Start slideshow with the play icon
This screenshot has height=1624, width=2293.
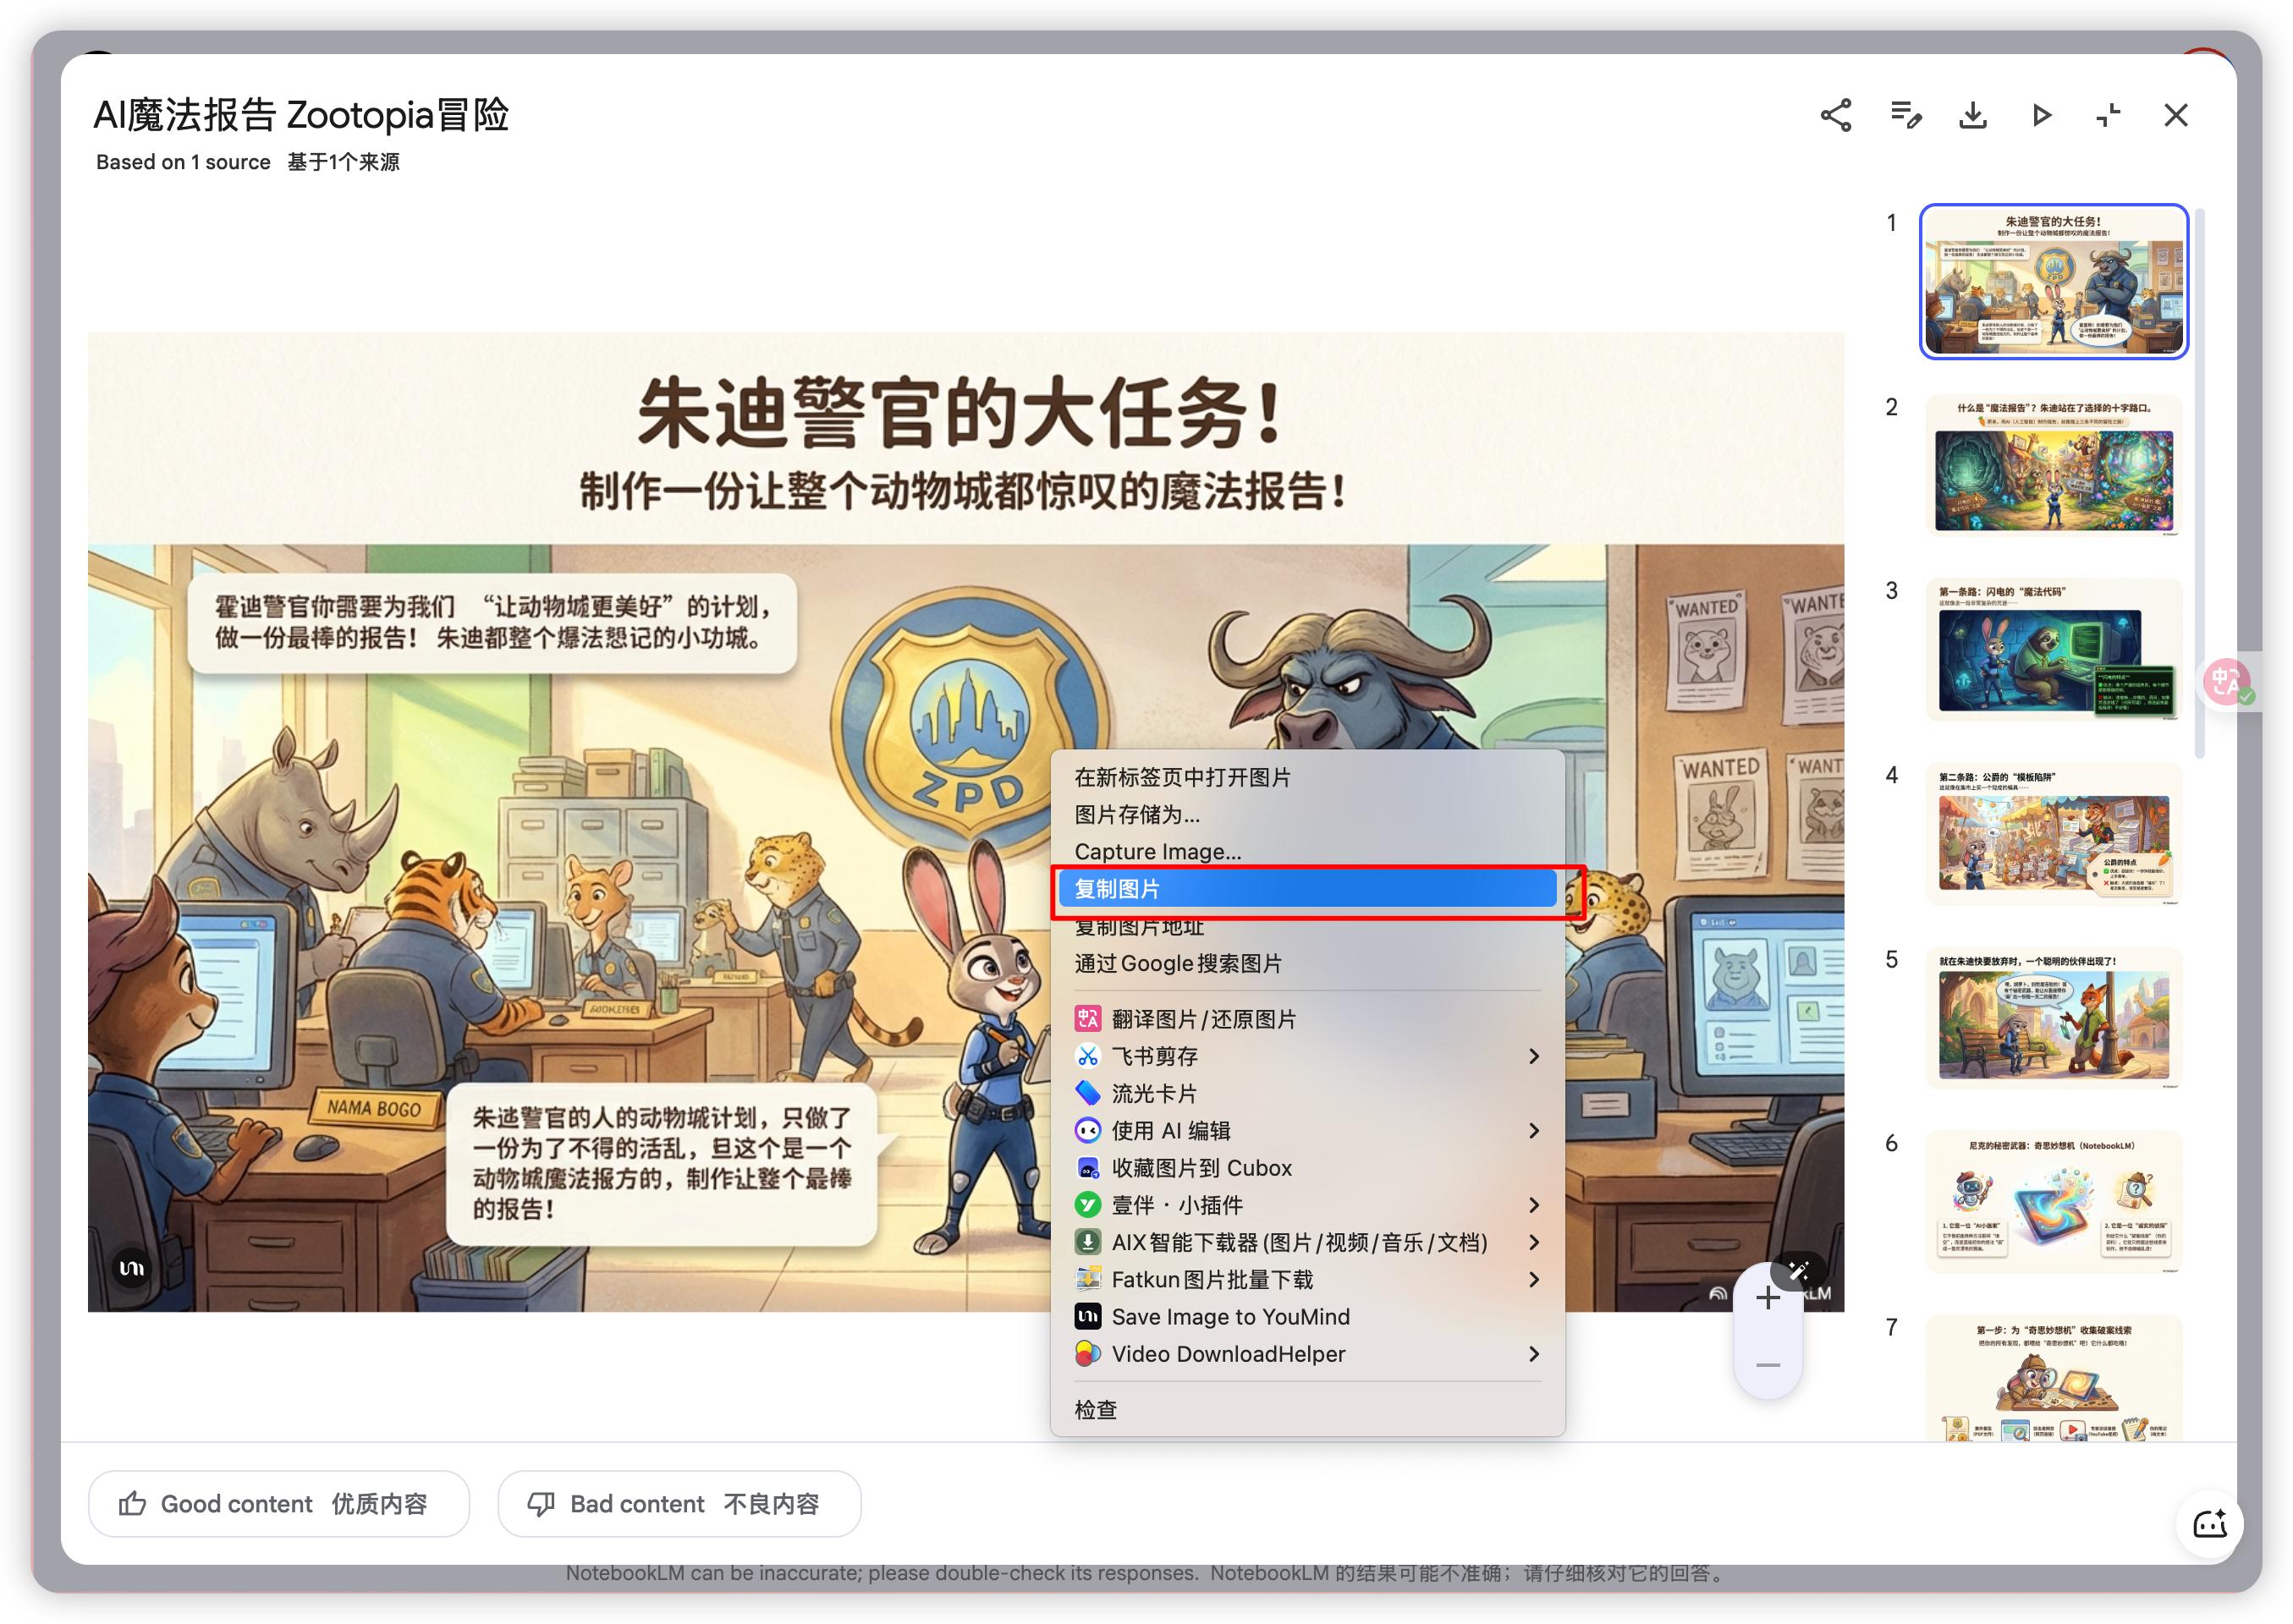tap(2041, 115)
